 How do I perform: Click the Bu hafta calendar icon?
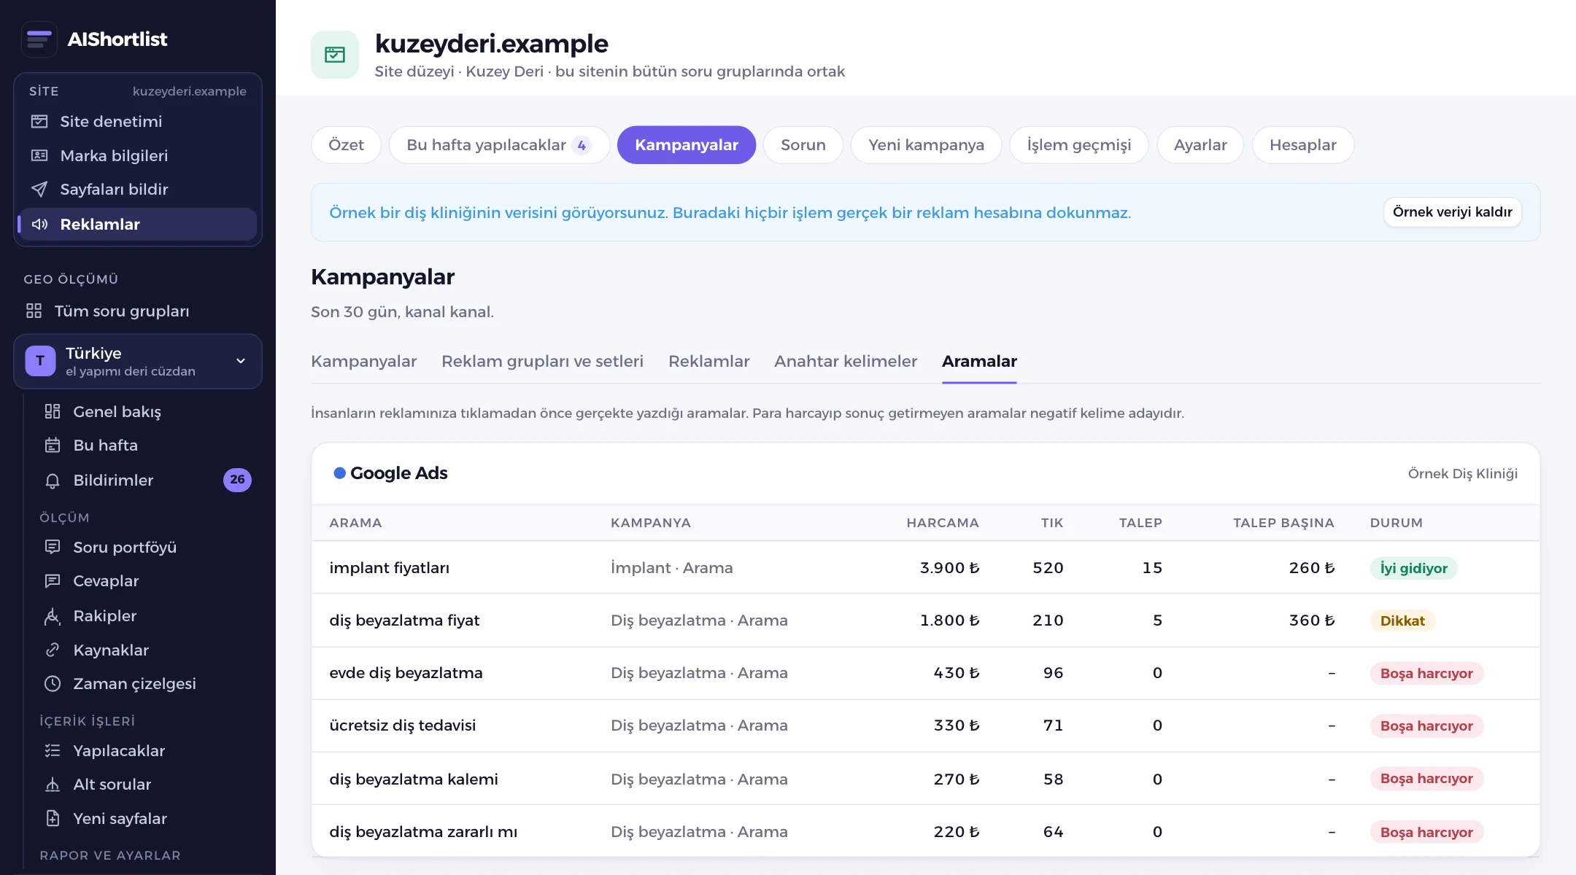[53, 445]
